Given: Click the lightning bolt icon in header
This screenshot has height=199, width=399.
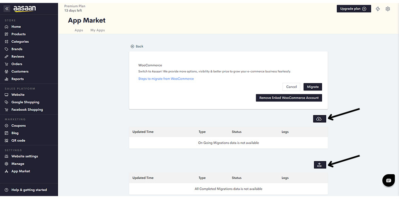Looking at the screenshot, I should click(x=378, y=9).
